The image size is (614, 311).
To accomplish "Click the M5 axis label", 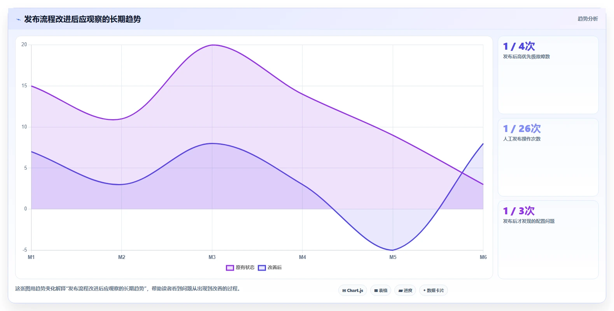I will point(393,257).
